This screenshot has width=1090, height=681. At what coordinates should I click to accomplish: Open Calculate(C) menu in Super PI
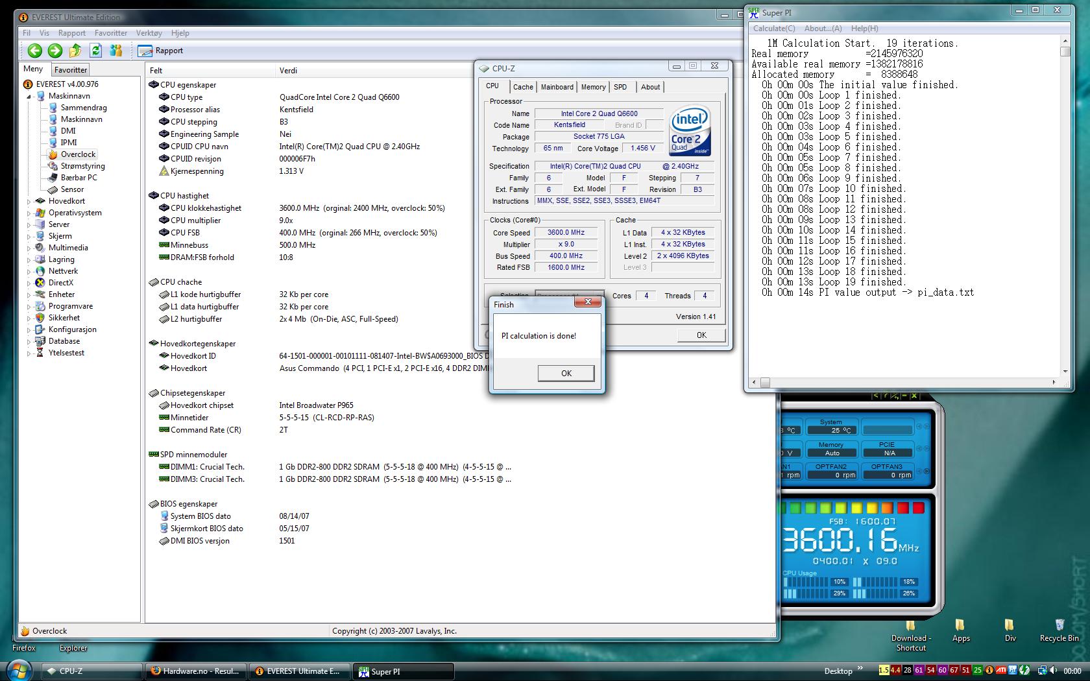point(774,29)
